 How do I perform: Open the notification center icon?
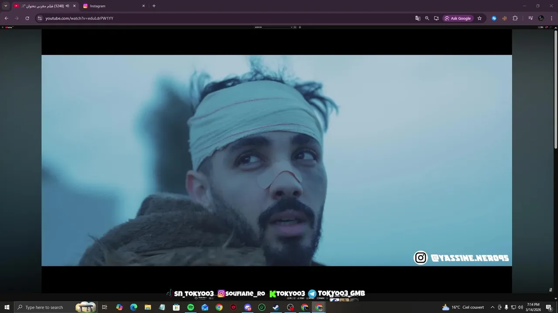549,307
